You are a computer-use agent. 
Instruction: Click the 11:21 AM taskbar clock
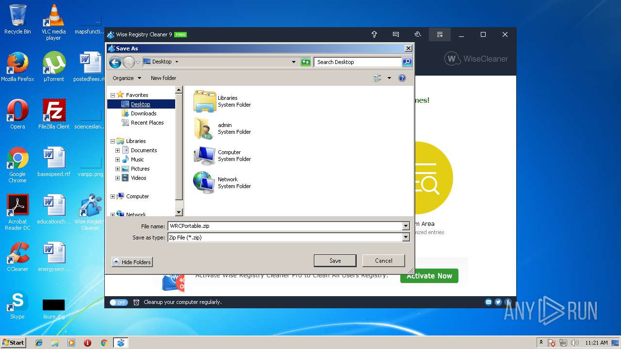[x=596, y=343]
